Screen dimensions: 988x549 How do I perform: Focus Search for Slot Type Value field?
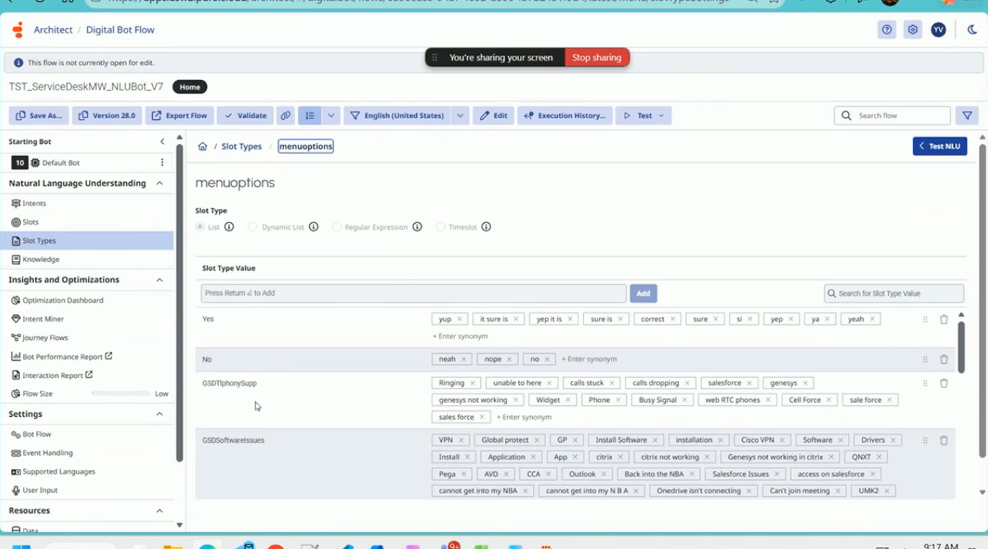[x=893, y=294]
